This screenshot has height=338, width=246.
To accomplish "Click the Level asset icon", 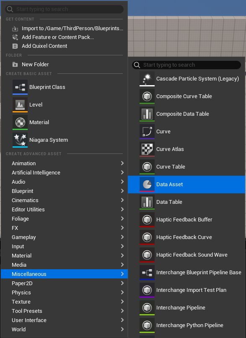I will coord(20,105).
